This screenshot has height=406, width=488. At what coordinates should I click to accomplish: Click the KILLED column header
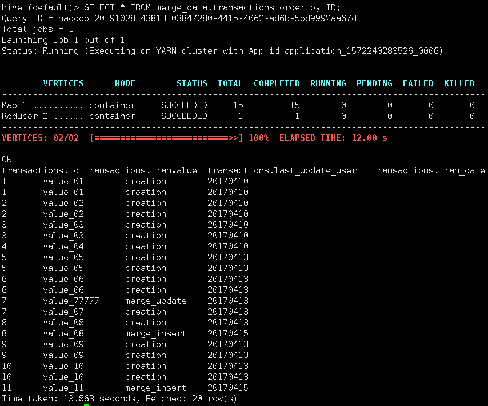[x=459, y=83]
